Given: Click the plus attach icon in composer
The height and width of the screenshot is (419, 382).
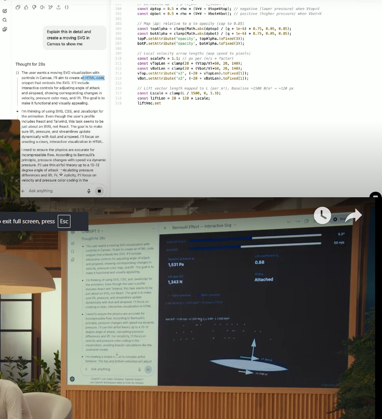Looking at the screenshot, I should [23, 191].
